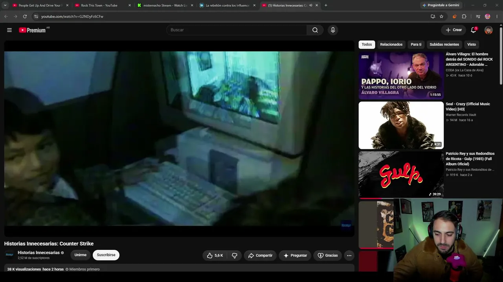Open the Pappo, Iorio video thumbnail
Screen dimensions: 503x282
pos(401,76)
